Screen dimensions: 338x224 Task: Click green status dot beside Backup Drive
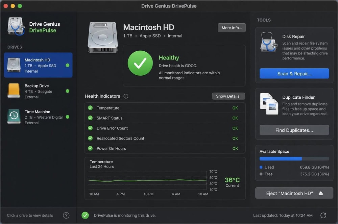(x=68, y=91)
